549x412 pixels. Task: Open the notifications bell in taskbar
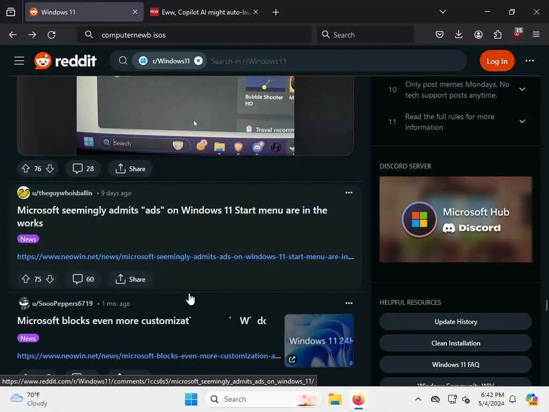[513, 399]
